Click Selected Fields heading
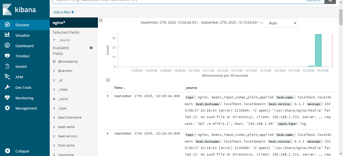Viewport: 343px width, 156px height. click(66, 32)
